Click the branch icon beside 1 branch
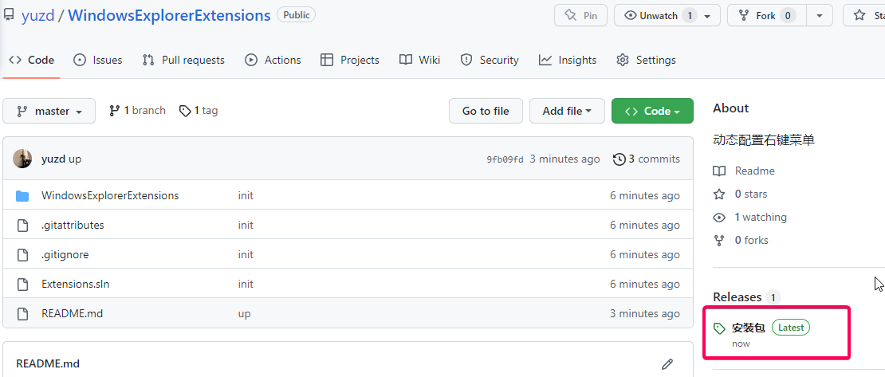Viewport: 885px width, 377px height. (x=115, y=111)
